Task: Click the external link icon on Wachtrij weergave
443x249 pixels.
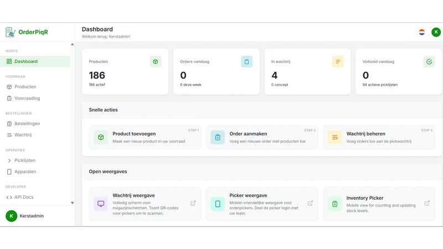Action: point(193,203)
